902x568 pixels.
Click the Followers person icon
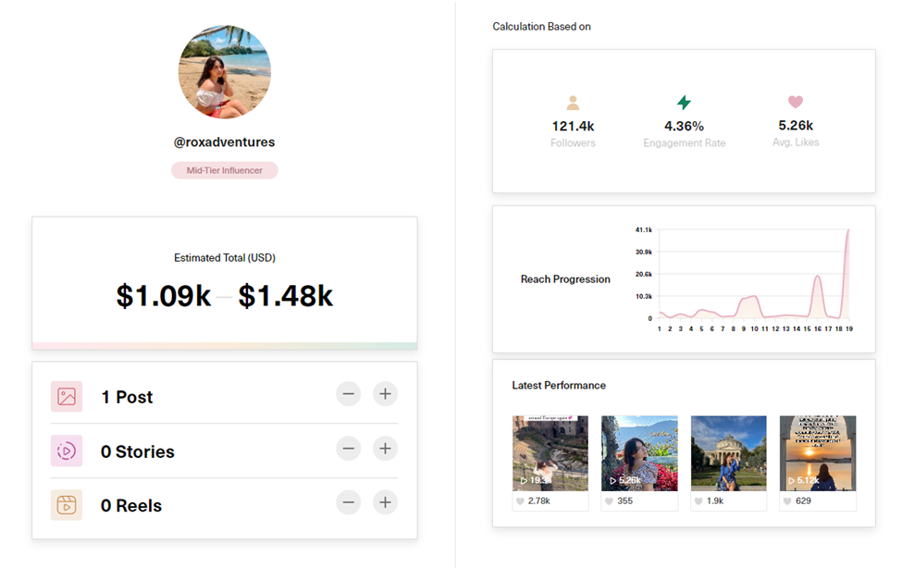click(573, 103)
